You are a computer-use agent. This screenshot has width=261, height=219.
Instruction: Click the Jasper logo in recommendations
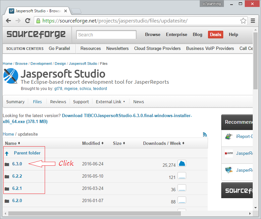tap(229, 153)
